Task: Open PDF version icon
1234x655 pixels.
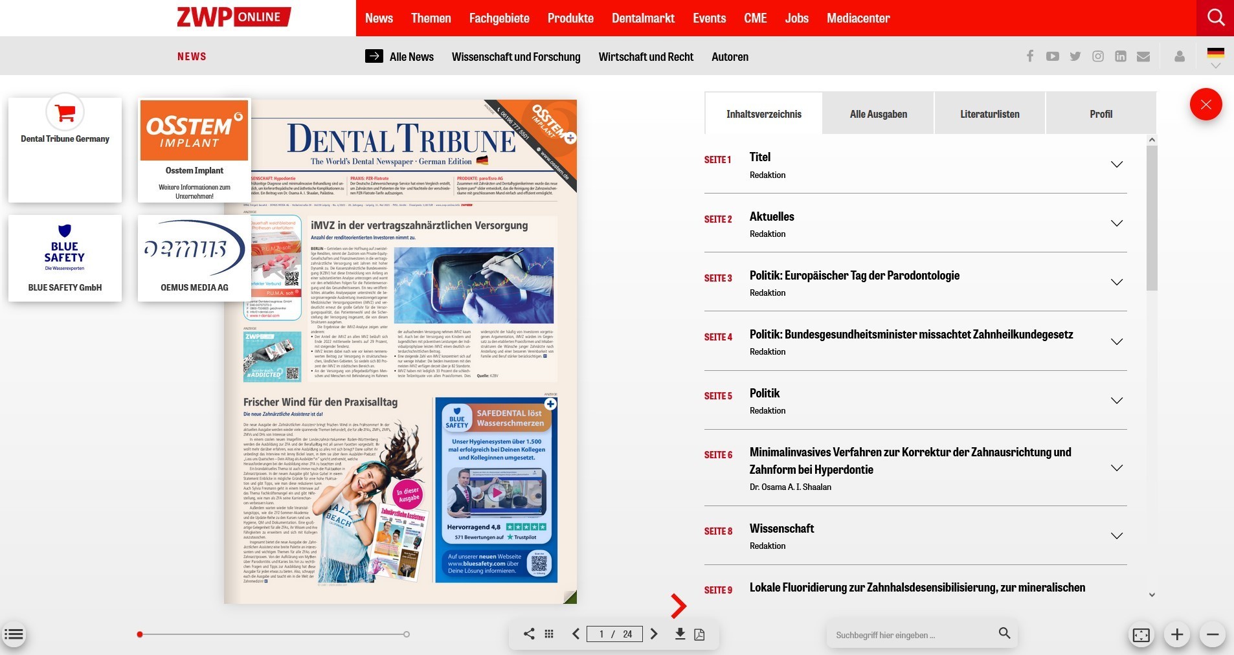Action: [x=699, y=634]
